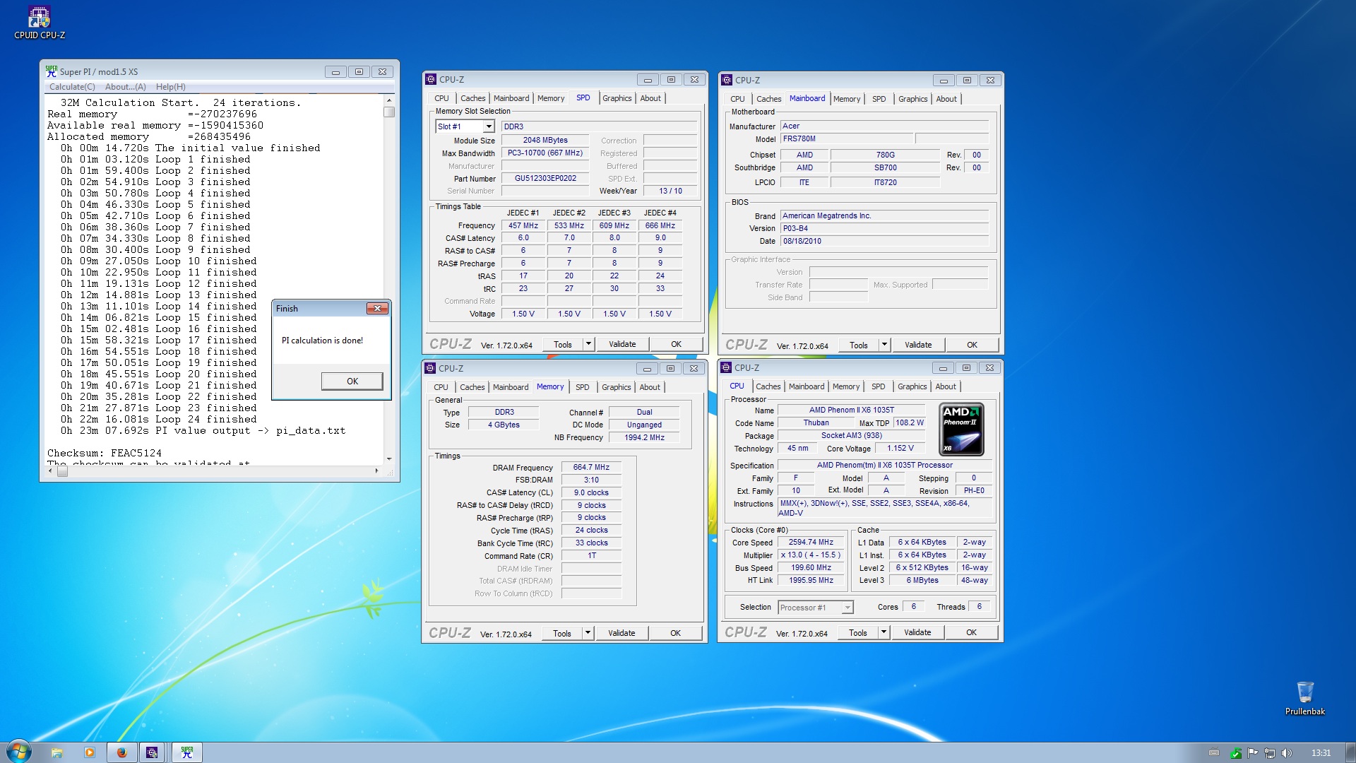
Task: Open the Processor #1 selection dropdown
Action: point(847,608)
